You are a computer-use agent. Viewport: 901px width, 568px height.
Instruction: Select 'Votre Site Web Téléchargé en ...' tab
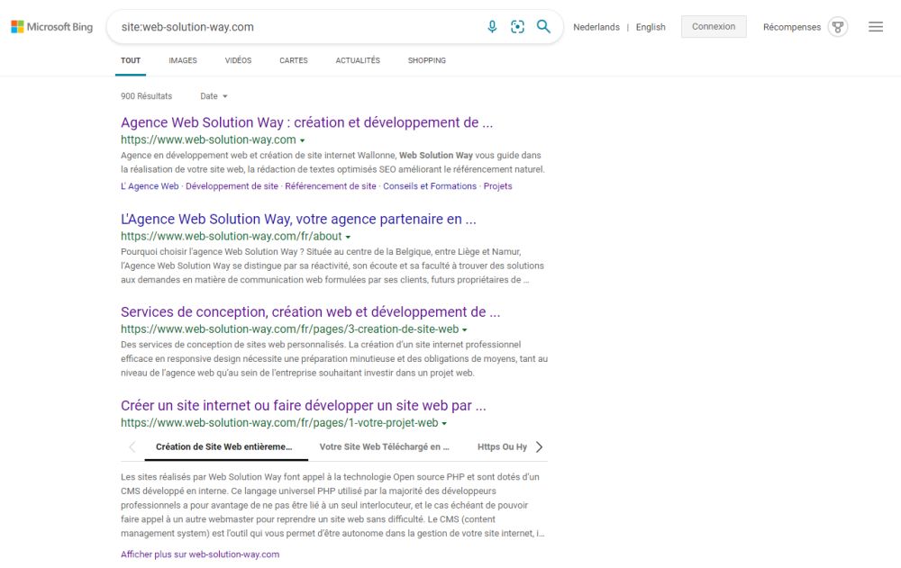pyautogui.click(x=385, y=446)
